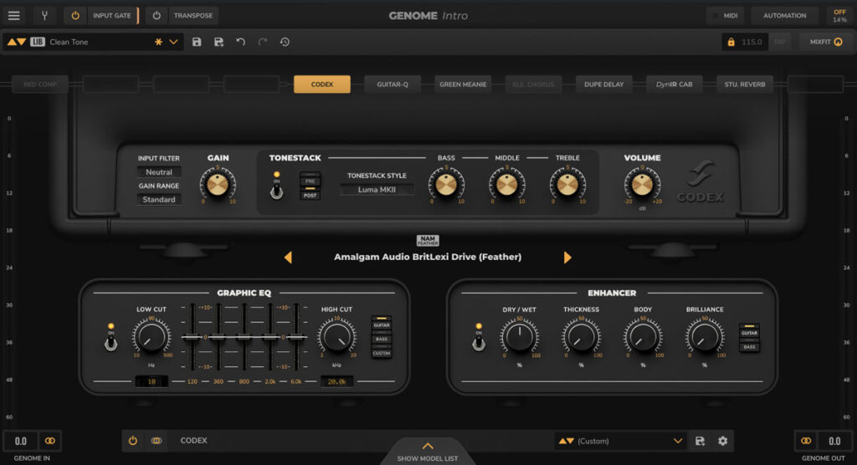Click Amalgam Audio BritLexi Drive model name
Viewport: 857px width, 465px height.
pyautogui.click(x=428, y=257)
